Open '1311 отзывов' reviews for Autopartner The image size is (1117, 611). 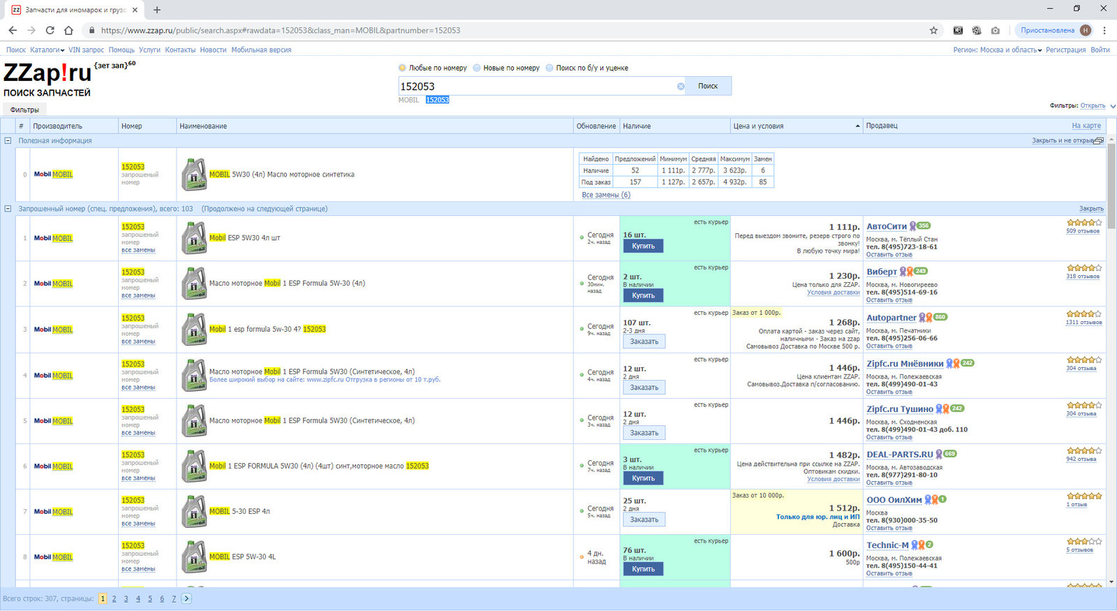pos(1083,323)
